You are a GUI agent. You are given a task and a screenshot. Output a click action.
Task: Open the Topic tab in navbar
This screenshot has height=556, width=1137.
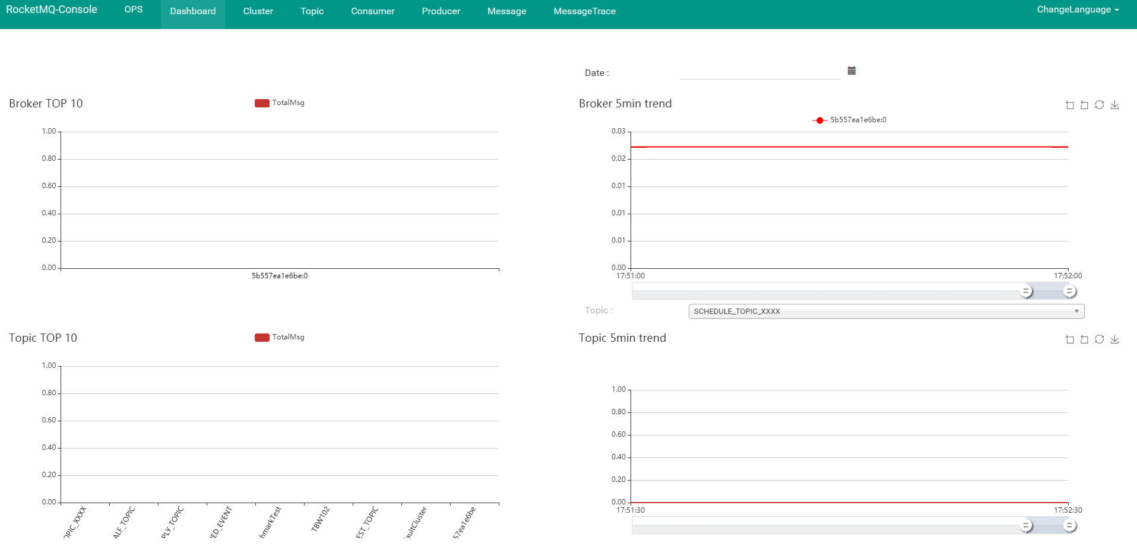(312, 11)
